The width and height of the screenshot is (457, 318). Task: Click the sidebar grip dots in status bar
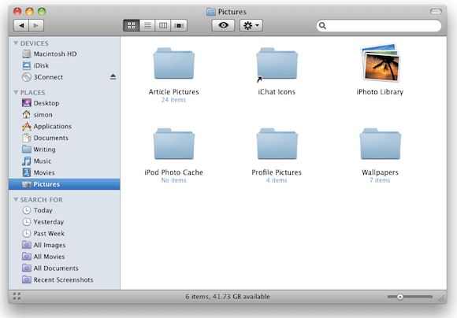tap(17, 297)
